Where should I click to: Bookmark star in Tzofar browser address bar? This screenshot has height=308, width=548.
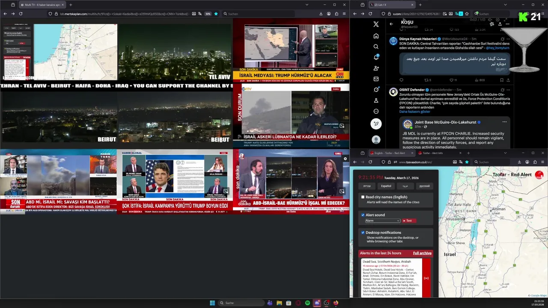(x=467, y=162)
